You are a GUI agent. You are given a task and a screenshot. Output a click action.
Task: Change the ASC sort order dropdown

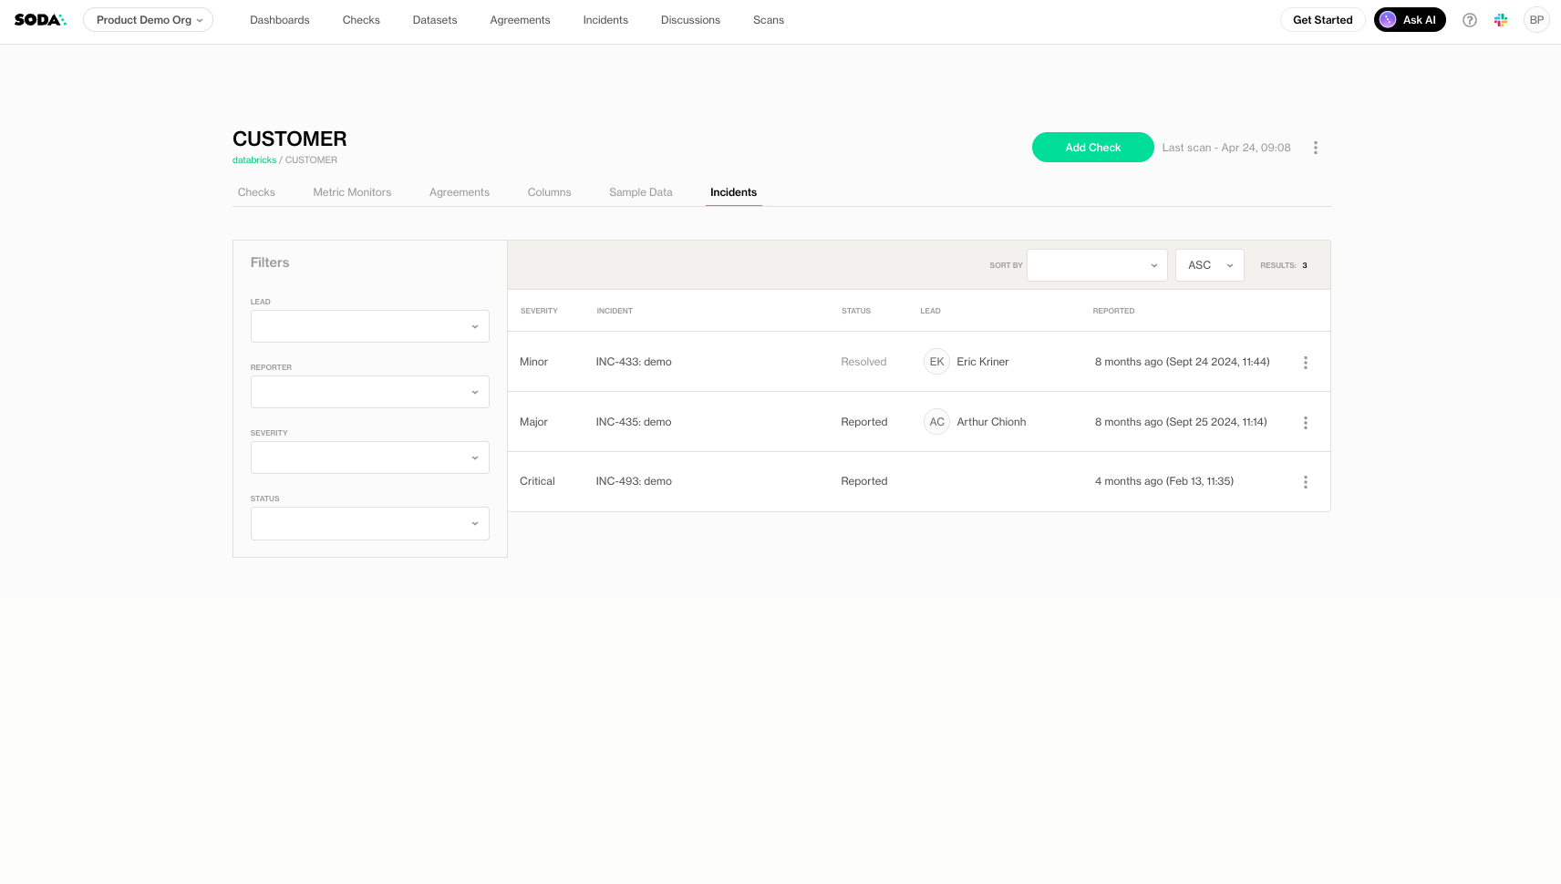coord(1209,265)
